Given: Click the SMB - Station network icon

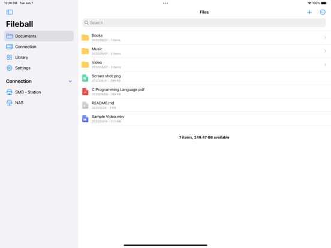Looking at the screenshot, I should point(9,92).
